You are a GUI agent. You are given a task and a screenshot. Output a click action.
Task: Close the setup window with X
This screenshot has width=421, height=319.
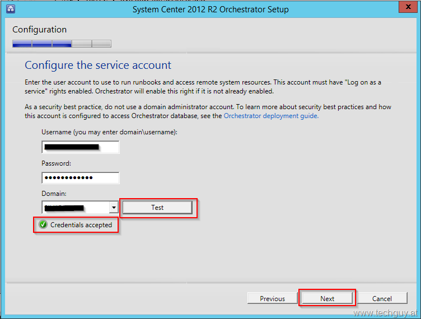pos(408,7)
